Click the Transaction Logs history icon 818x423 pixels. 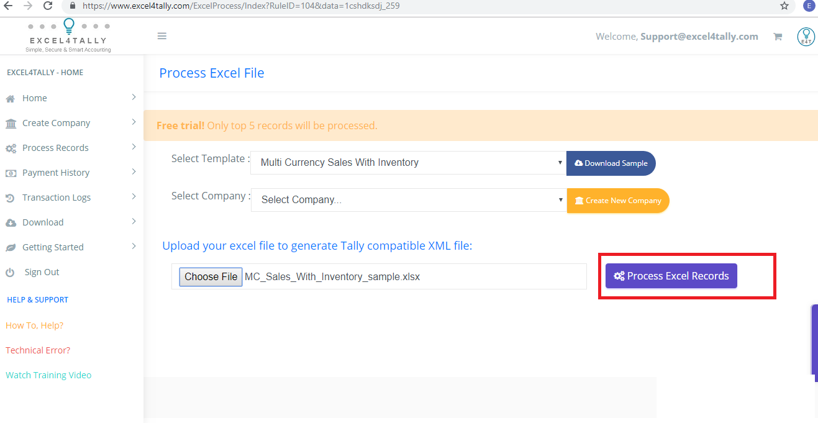[10, 198]
